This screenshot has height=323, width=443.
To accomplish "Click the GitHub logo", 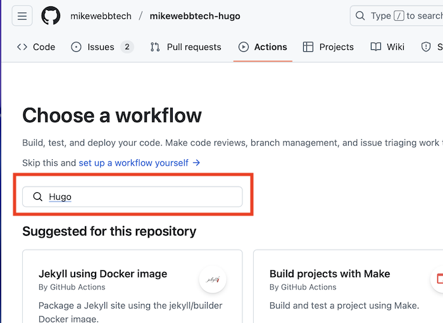I will 51,16.
